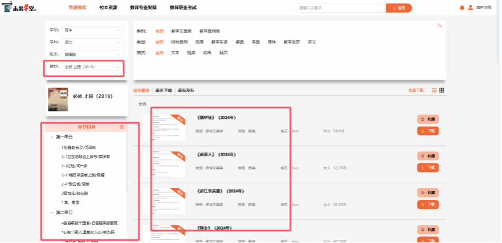Click the 批量下载 link
The width and height of the screenshot is (502, 243).
tap(416, 90)
